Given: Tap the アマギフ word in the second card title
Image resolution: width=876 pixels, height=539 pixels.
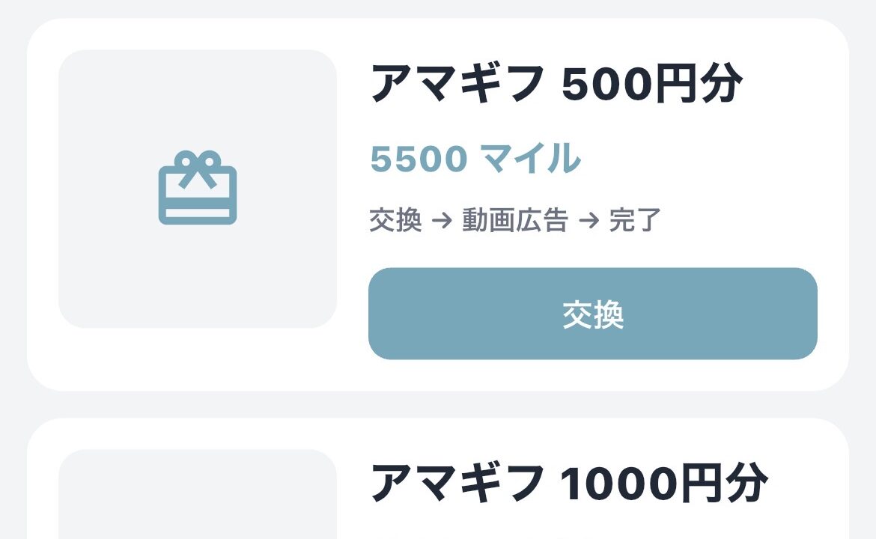Looking at the screenshot, I should click(457, 483).
